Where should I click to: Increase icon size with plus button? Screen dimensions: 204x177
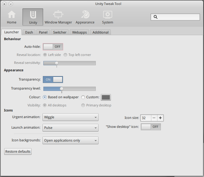point(160,118)
